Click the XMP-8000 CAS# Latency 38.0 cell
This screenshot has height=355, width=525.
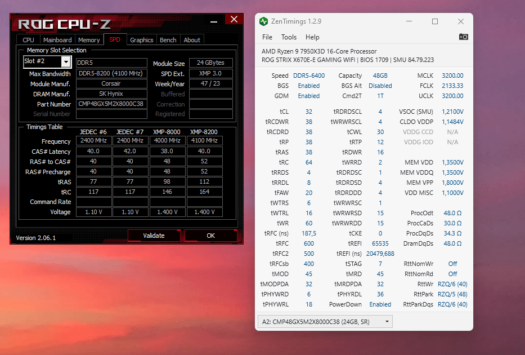(x=168, y=151)
